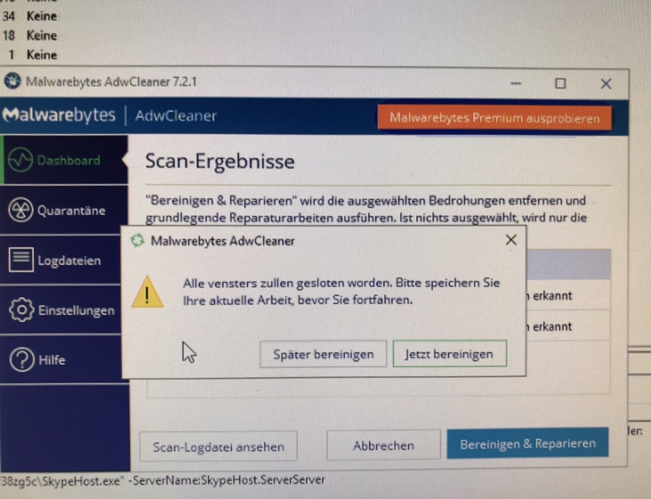Click the Malwarebytes logo in header
This screenshot has height=499, width=651.
(x=59, y=115)
